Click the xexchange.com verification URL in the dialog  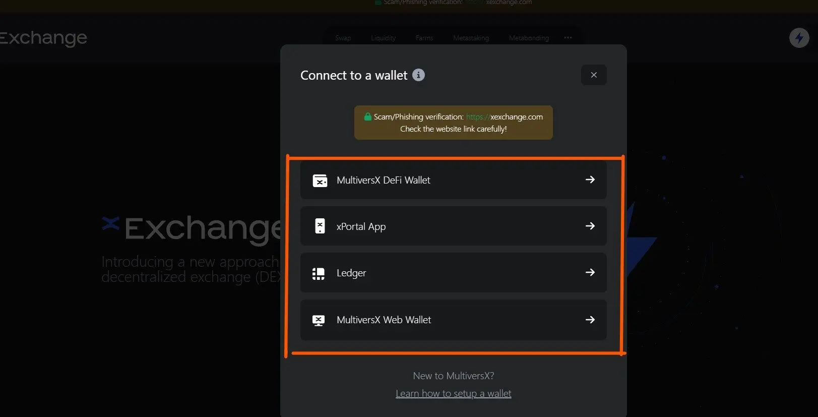(505, 116)
